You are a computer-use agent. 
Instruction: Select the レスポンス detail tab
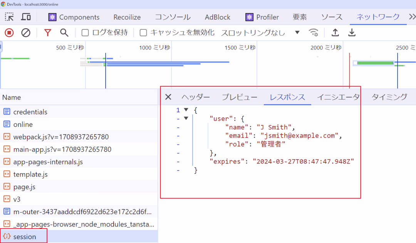[x=287, y=97]
